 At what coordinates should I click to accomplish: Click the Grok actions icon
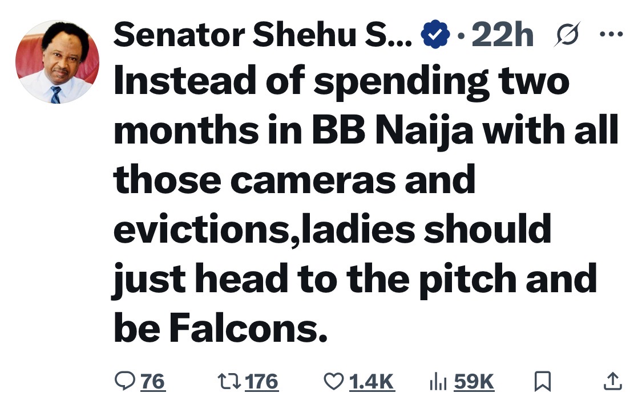tap(569, 34)
